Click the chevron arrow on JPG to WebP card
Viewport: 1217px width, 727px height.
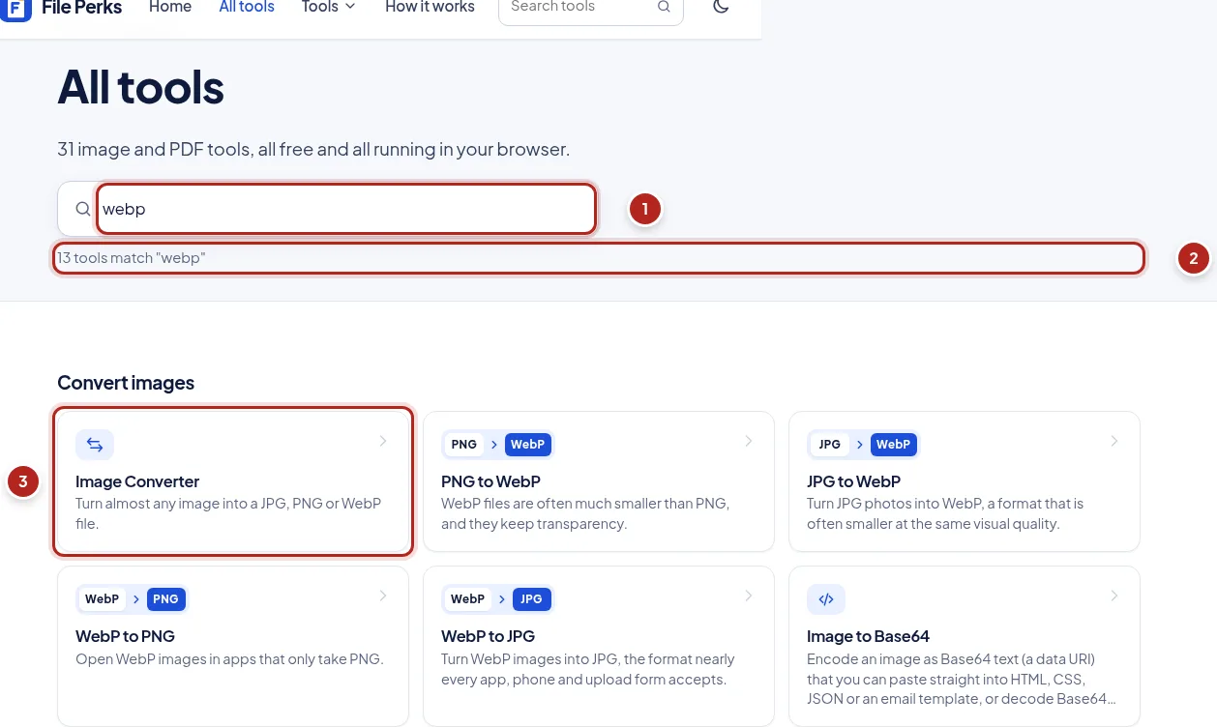click(x=1114, y=441)
